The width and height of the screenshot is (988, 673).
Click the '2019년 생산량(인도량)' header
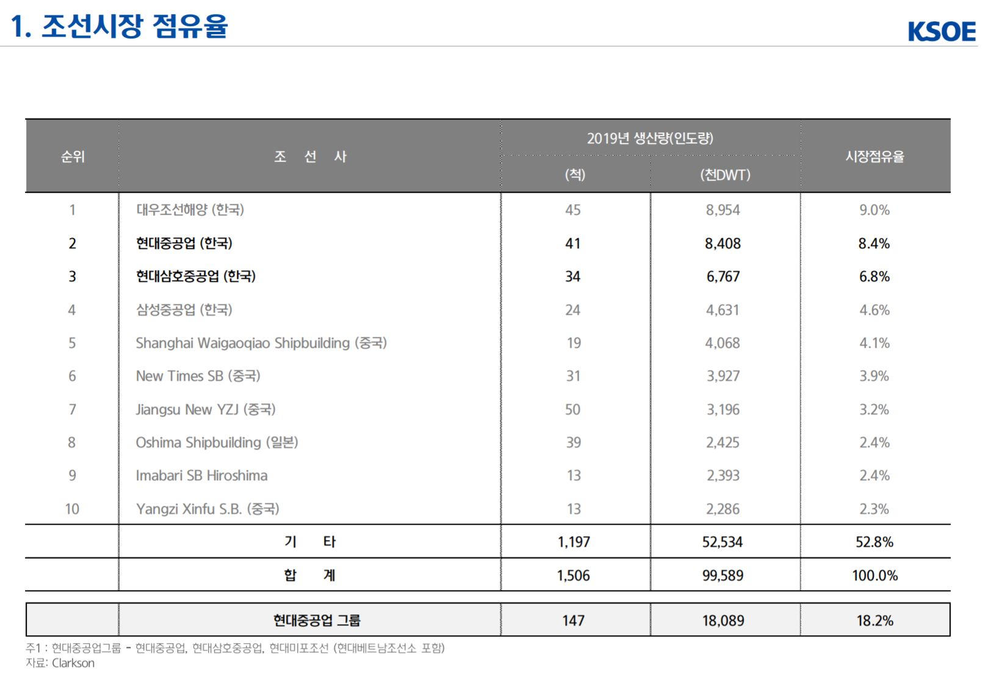click(650, 139)
